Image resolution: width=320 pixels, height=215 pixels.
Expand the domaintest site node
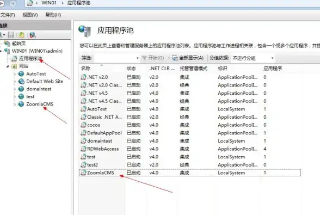15,89
